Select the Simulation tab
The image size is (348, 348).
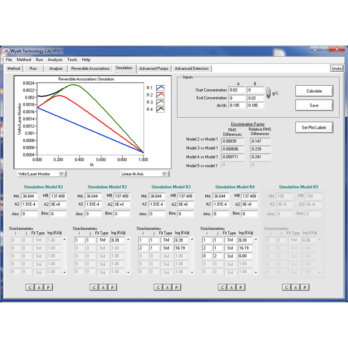(x=124, y=68)
